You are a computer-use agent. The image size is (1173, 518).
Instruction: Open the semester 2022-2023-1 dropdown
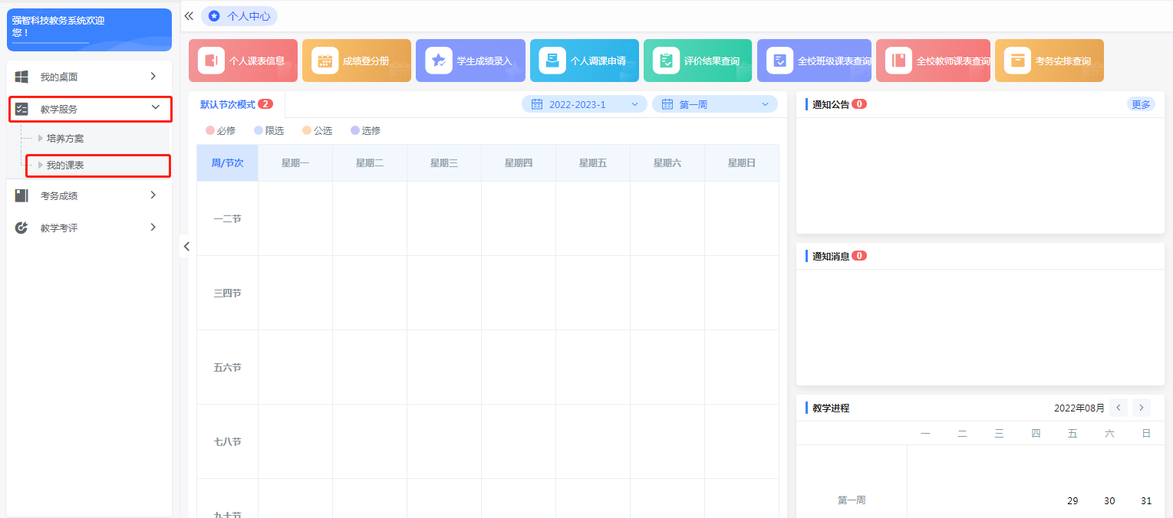[x=585, y=104]
